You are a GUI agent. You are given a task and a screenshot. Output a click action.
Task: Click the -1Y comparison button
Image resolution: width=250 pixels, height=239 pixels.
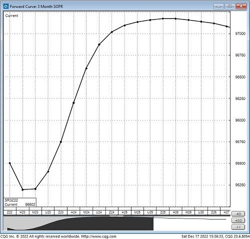(x=238, y=227)
